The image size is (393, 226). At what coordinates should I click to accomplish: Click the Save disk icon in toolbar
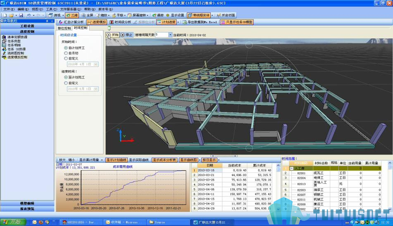coord(21,16)
